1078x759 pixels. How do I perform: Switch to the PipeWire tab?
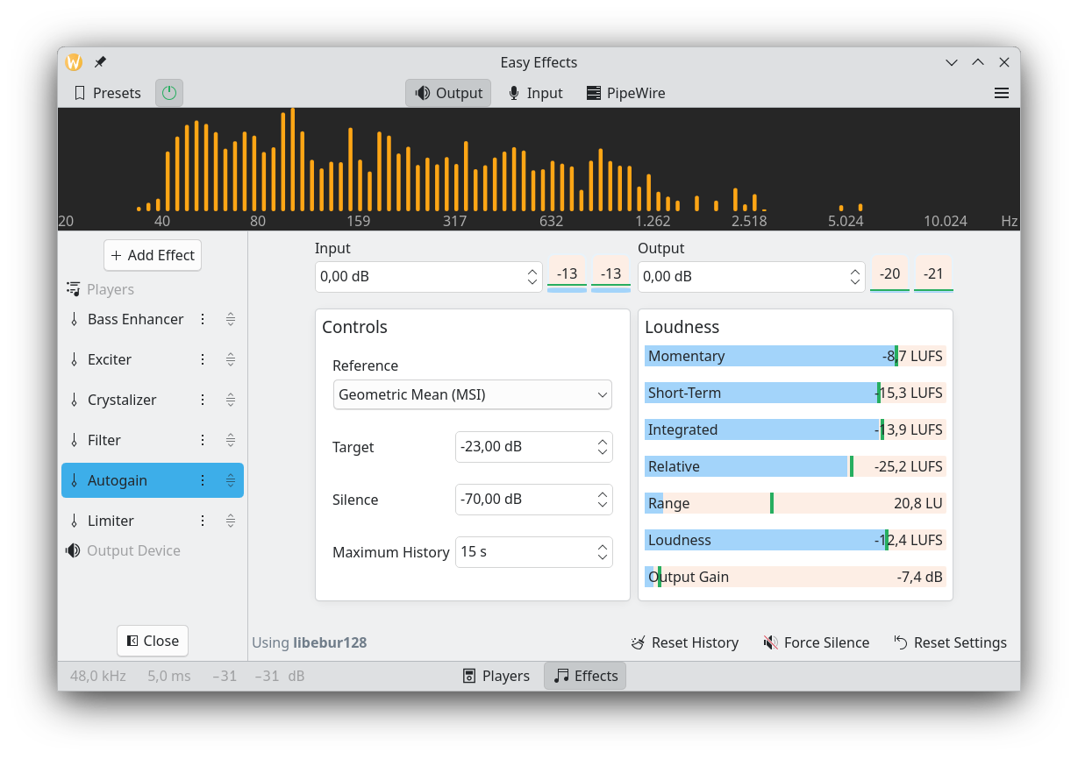pyautogui.click(x=625, y=93)
